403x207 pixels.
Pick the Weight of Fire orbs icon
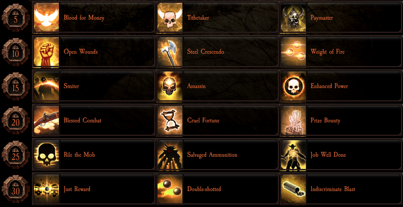[293, 52]
